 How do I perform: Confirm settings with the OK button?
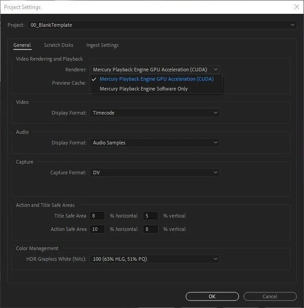[x=212, y=296]
